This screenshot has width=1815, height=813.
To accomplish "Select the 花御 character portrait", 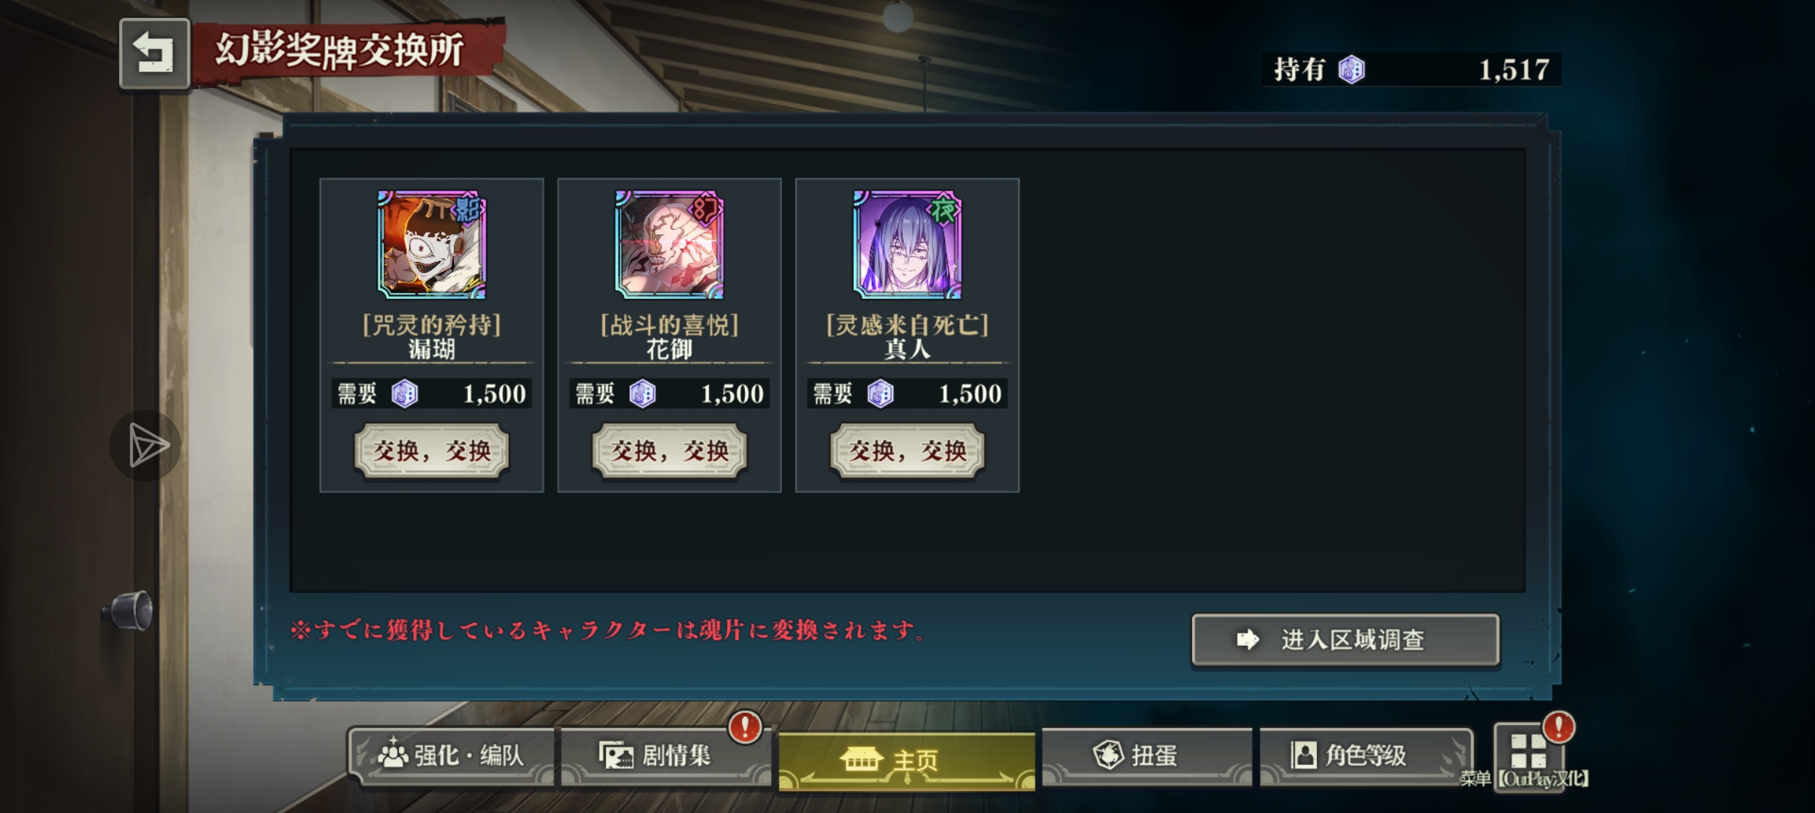I will tap(670, 245).
